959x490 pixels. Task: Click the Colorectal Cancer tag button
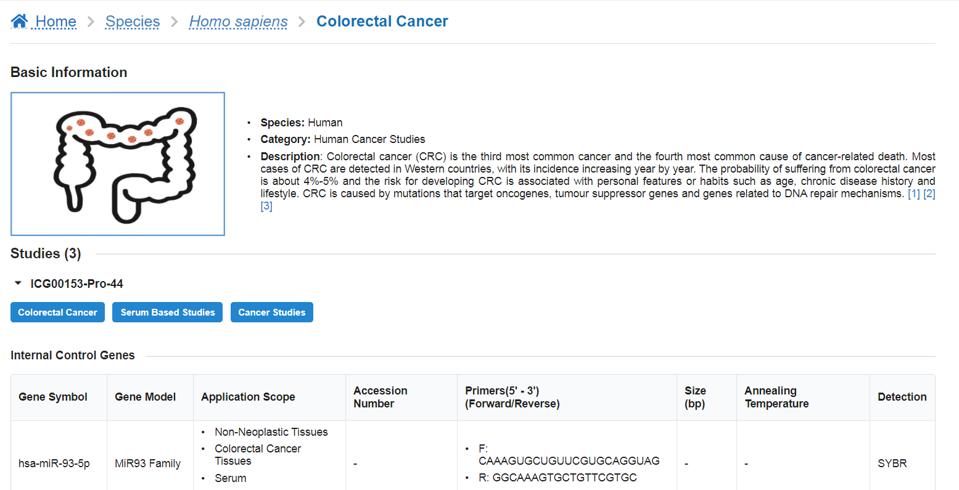point(57,312)
